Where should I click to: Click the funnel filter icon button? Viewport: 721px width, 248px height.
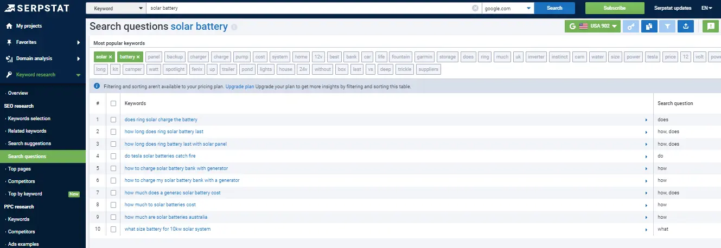(x=668, y=26)
